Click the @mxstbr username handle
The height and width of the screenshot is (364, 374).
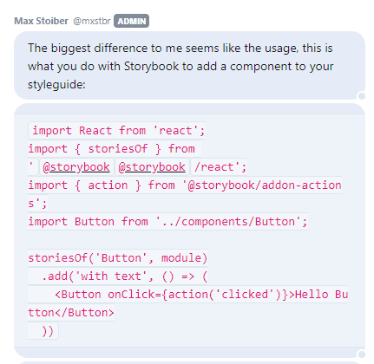[92, 21]
